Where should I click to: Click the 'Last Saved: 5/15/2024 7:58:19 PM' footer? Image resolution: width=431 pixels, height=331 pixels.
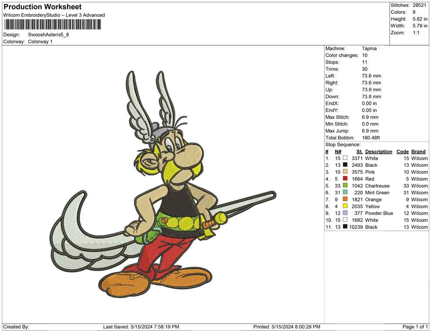pyautogui.click(x=141, y=327)
